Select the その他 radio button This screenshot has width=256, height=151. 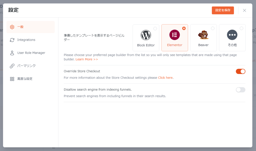(241, 28)
